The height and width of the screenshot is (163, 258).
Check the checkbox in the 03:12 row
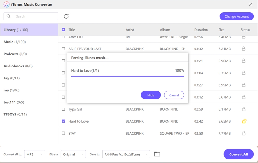pyautogui.click(x=63, y=97)
